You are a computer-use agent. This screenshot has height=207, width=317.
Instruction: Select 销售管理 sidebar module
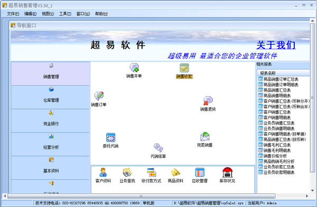pyautogui.click(x=50, y=74)
